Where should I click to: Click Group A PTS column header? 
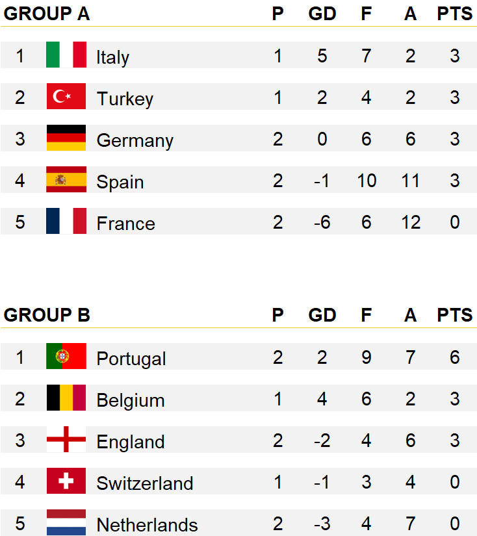click(x=454, y=14)
